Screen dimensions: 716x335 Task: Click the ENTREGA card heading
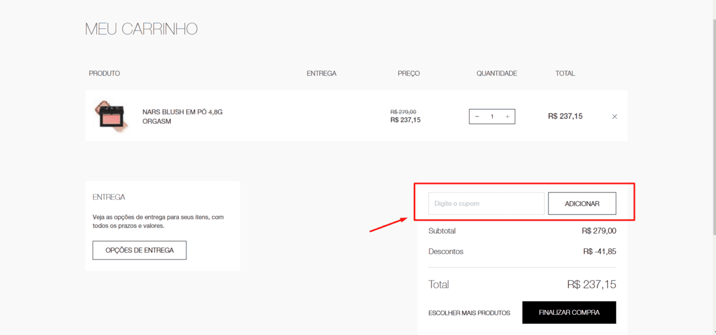109,197
